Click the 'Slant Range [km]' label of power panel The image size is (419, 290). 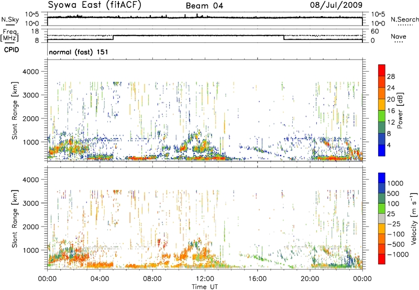(x=15, y=110)
